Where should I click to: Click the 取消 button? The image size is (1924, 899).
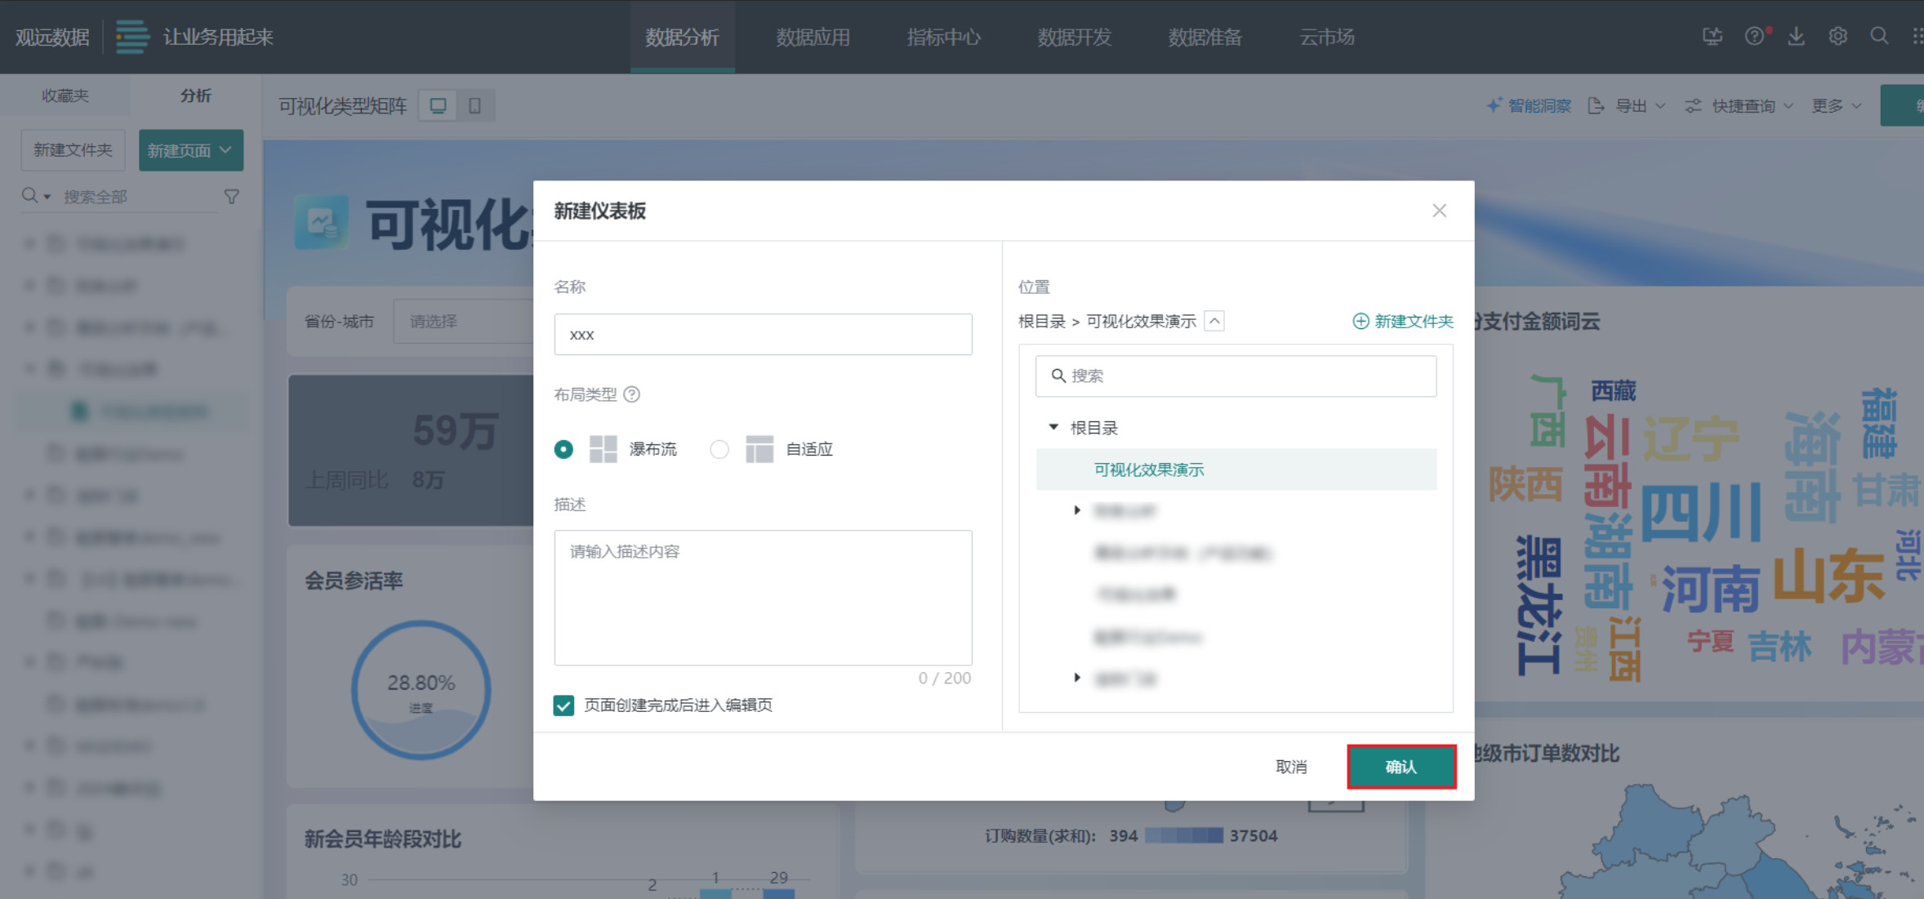point(1291,767)
